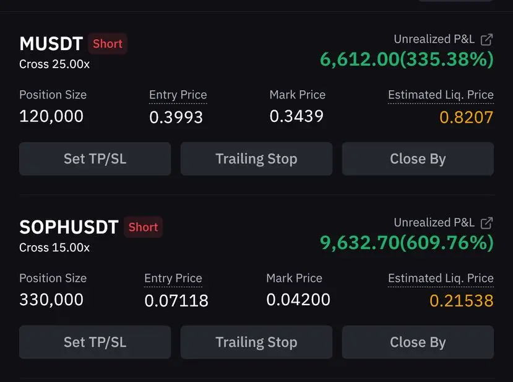Open Trailing Stop for MUSDT position

pyautogui.click(x=256, y=158)
